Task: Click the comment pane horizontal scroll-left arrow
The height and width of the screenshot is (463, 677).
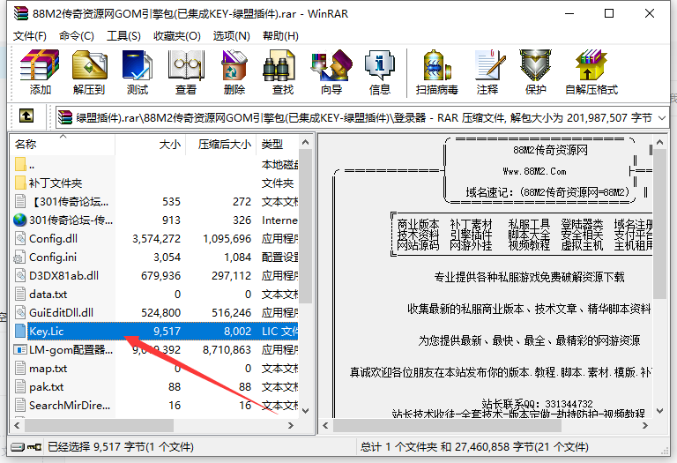Action: pyautogui.click(x=326, y=425)
